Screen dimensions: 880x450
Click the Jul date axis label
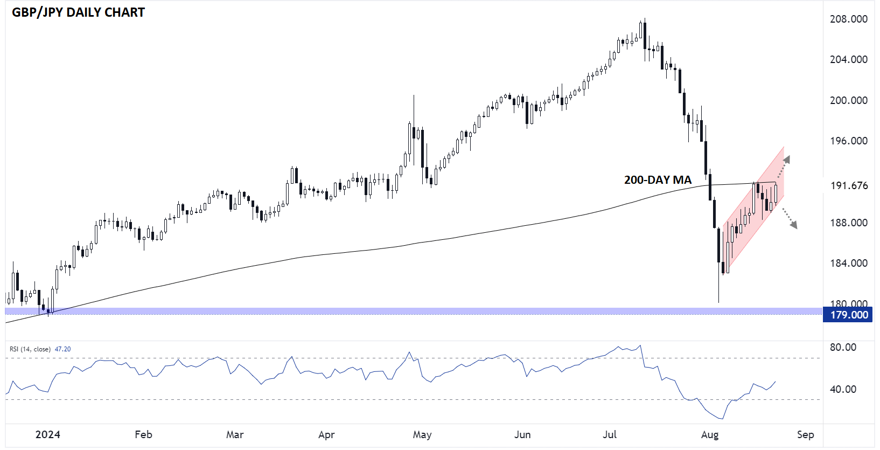610,434
